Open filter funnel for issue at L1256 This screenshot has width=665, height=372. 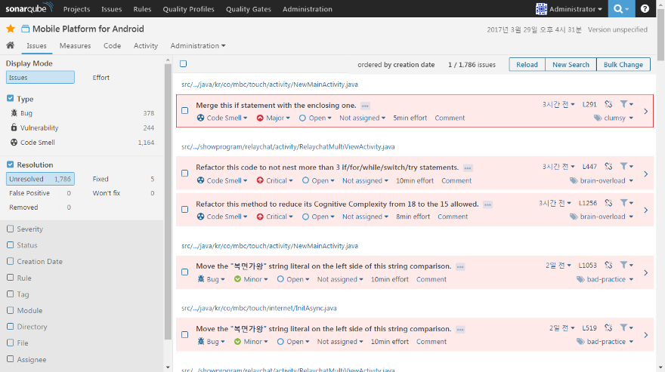pos(626,202)
